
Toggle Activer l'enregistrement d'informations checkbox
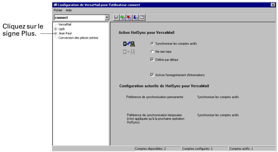(152, 75)
